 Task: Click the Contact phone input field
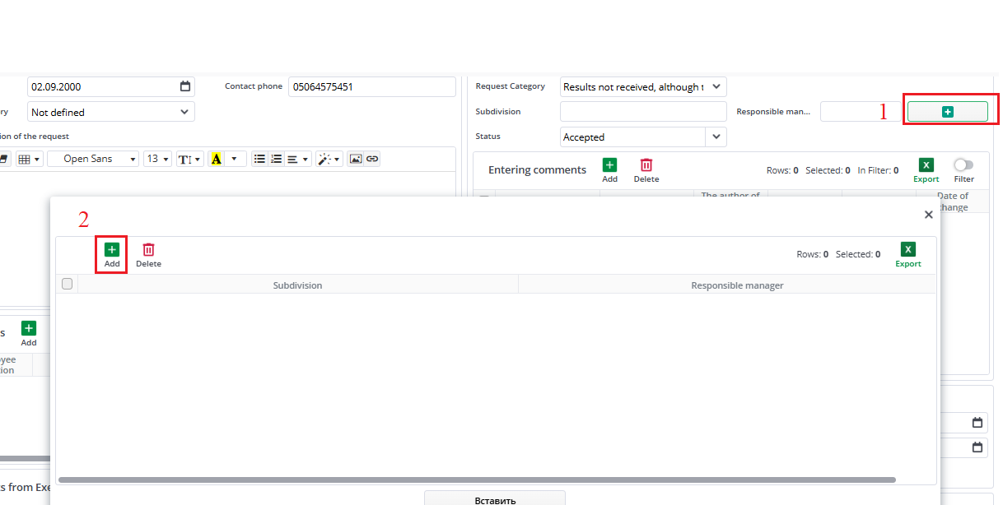[372, 86]
